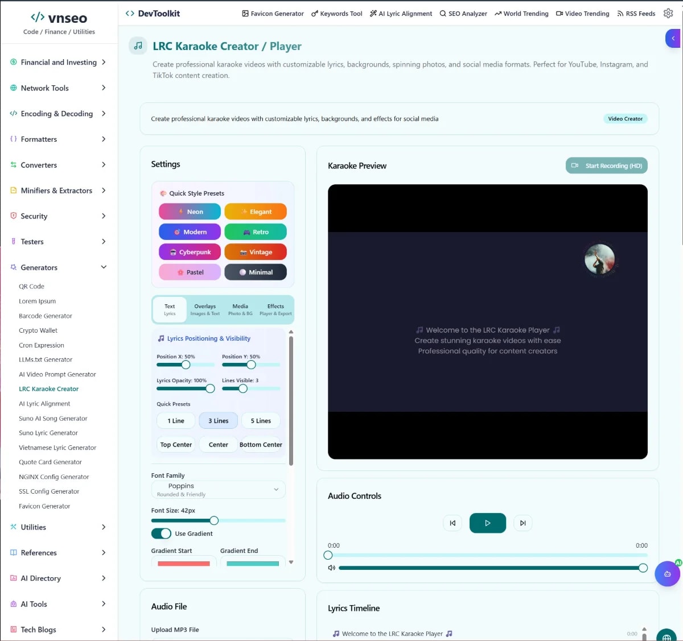683x641 pixels.
Task: Switch to the Overlays tab
Action: [x=205, y=309]
